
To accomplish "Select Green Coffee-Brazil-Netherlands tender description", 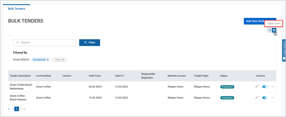I will [21, 87].
